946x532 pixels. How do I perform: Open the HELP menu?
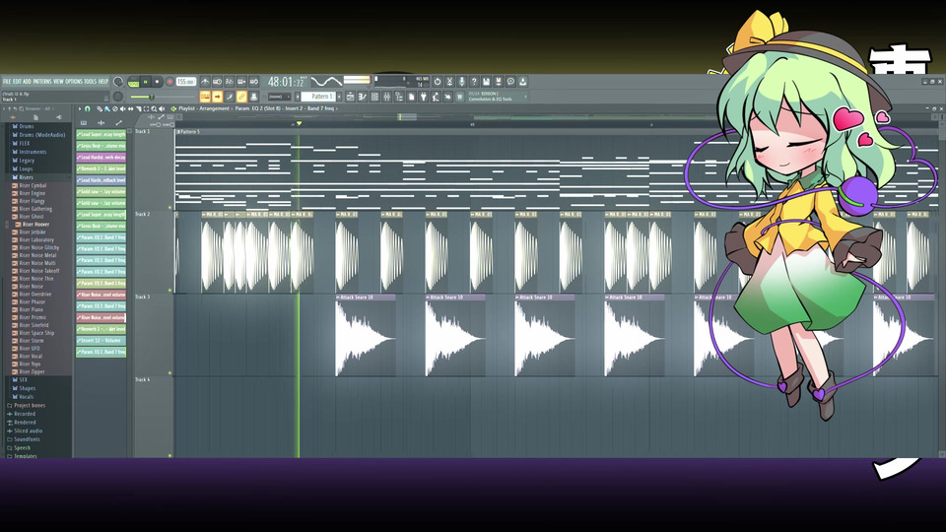pos(103,82)
